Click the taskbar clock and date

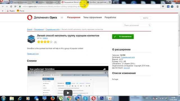coord(173,98)
